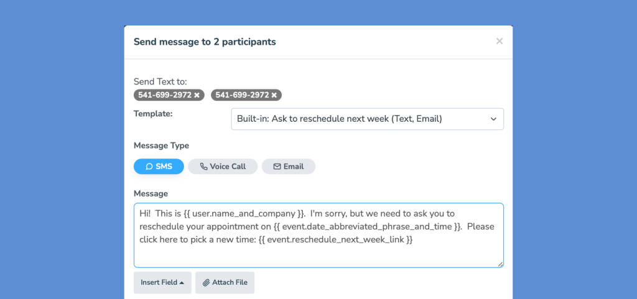Remove the second 541-699-2972 recipient chip

tap(274, 95)
